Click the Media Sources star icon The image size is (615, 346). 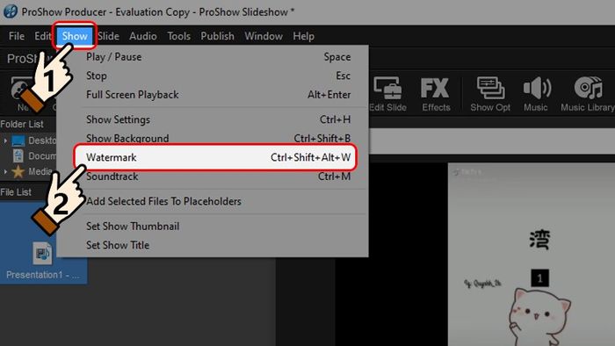click(18, 171)
